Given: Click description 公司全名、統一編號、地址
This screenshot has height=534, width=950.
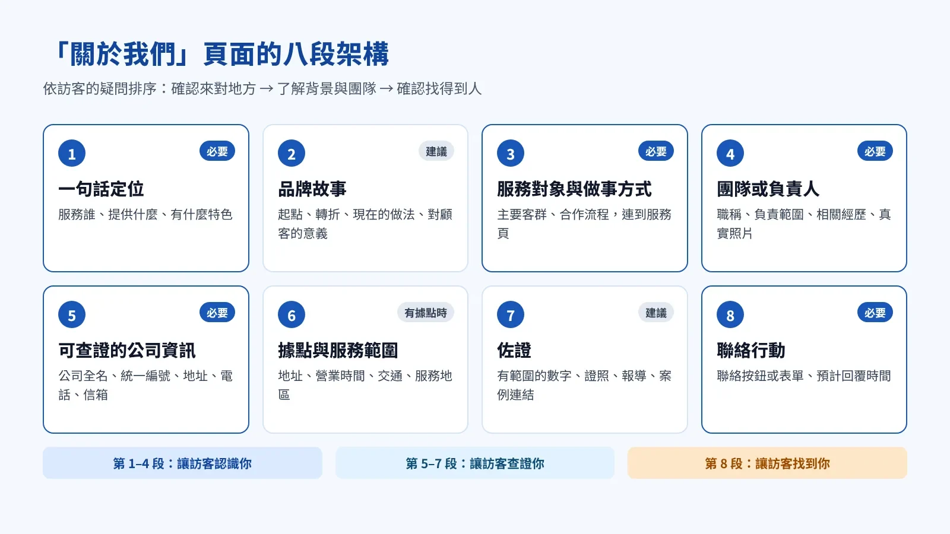Looking at the screenshot, I should tap(145, 385).
